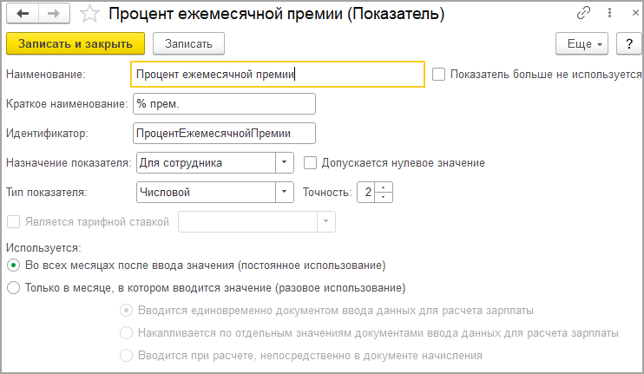The width and height of the screenshot is (644, 374).
Task: Click the 'Записать' button
Action: click(188, 43)
